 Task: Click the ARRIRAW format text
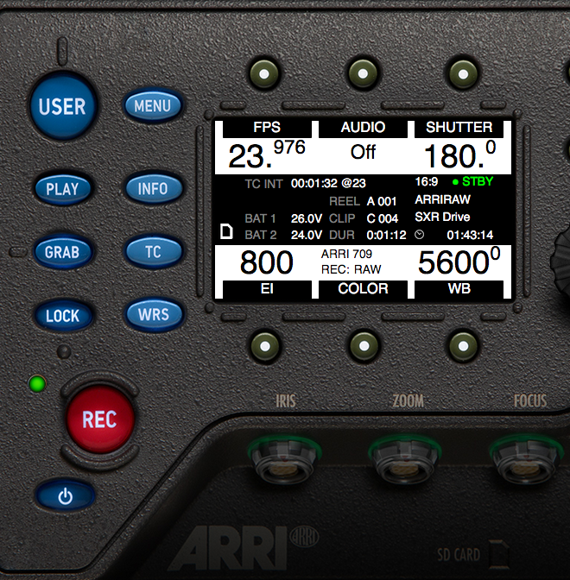point(443,199)
